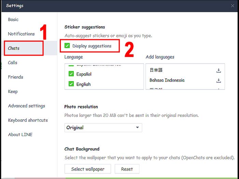
Task: Select 日本語 in Add languages list
Action: pos(156,70)
